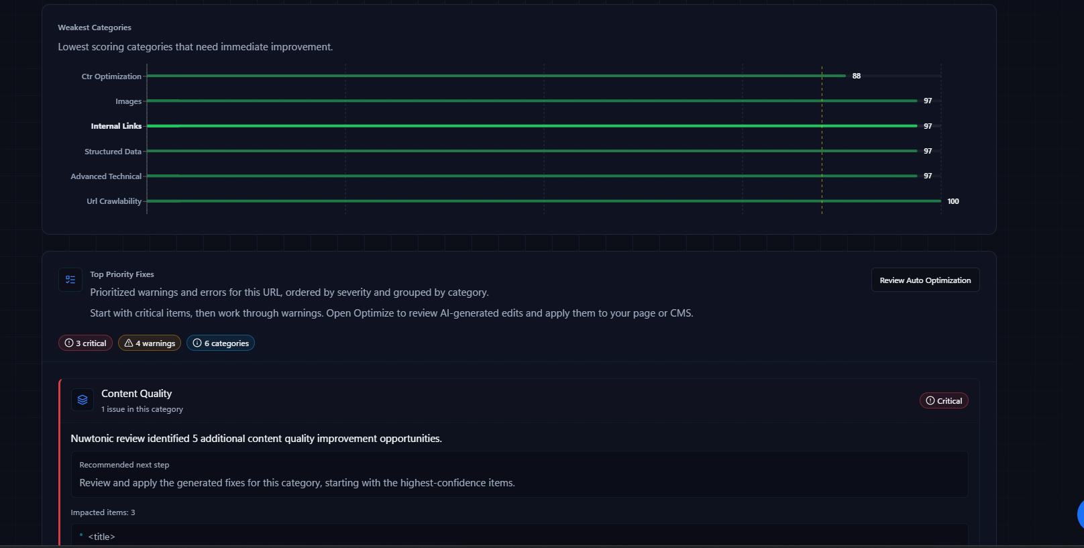Viewport: 1084px width, 548px height.
Task: Click the "Start with critical items" instruction line
Action: coord(392,313)
